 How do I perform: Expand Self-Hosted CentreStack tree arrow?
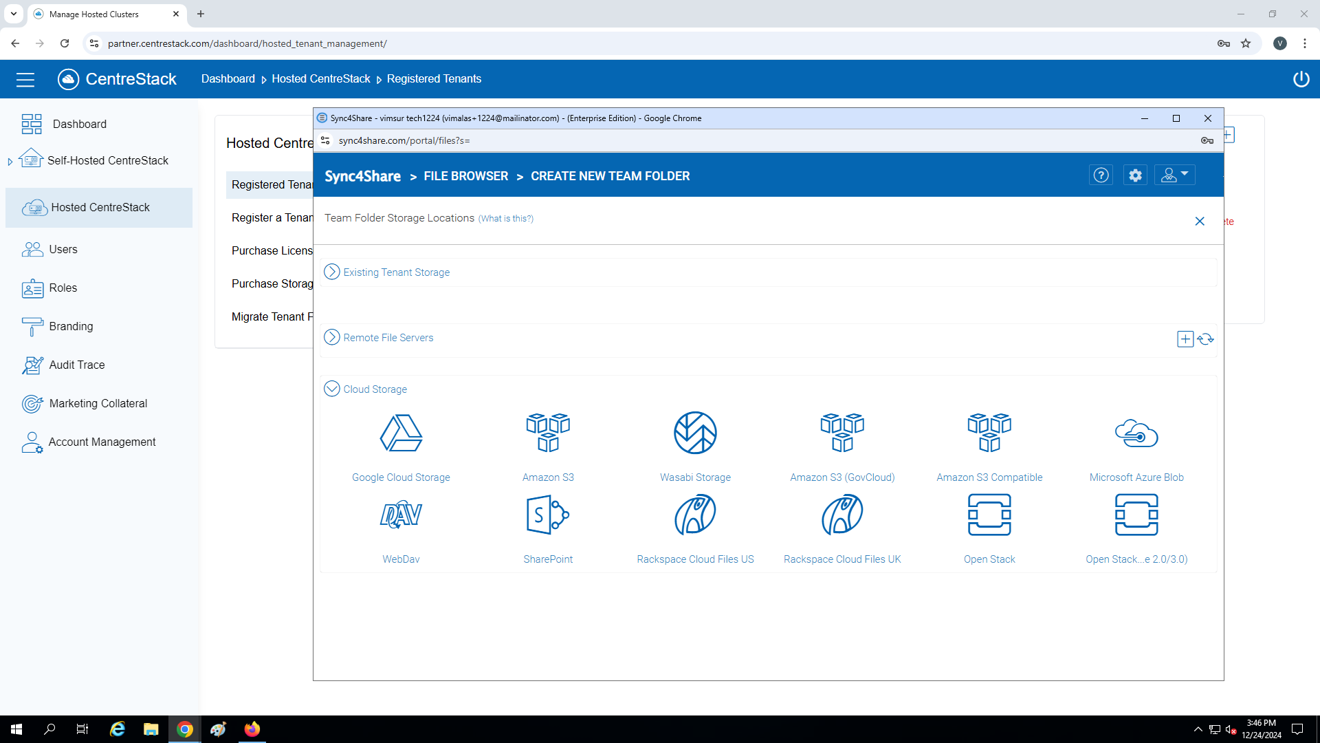10,162
